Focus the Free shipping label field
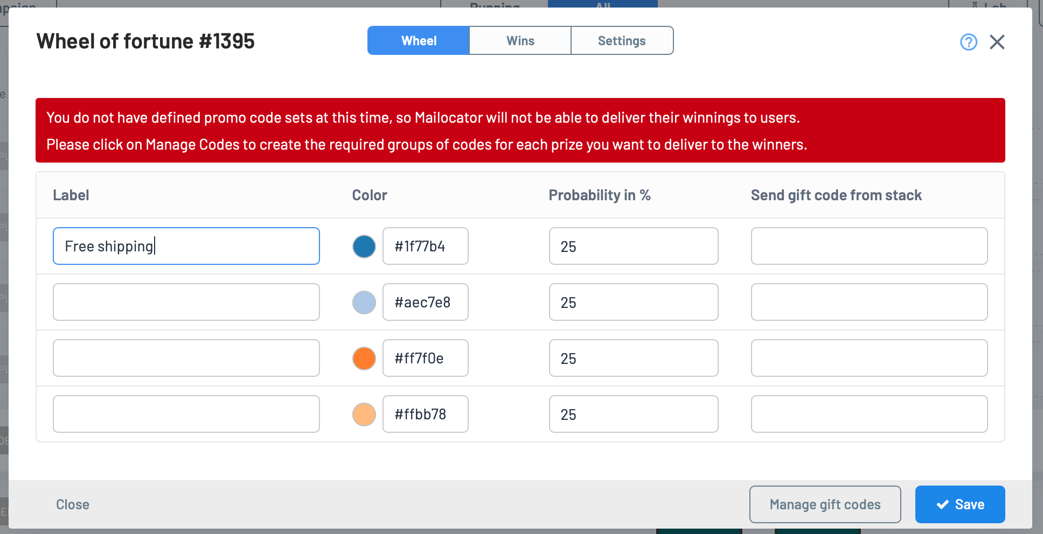Image resolution: width=1043 pixels, height=534 pixels. (x=186, y=246)
